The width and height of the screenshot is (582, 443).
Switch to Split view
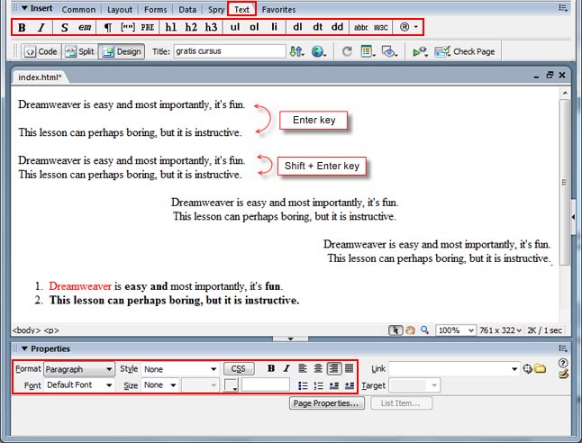click(x=79, y=51)
